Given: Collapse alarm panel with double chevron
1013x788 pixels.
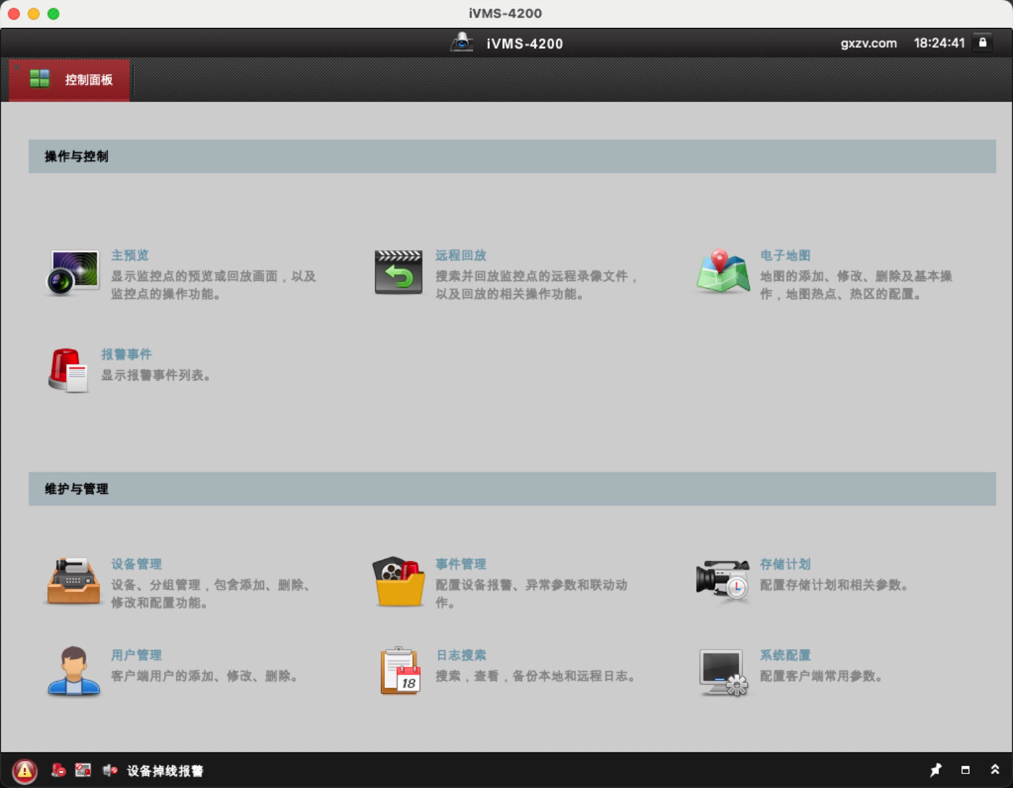Looking at the screenshot, I should (x=995, y=770).
